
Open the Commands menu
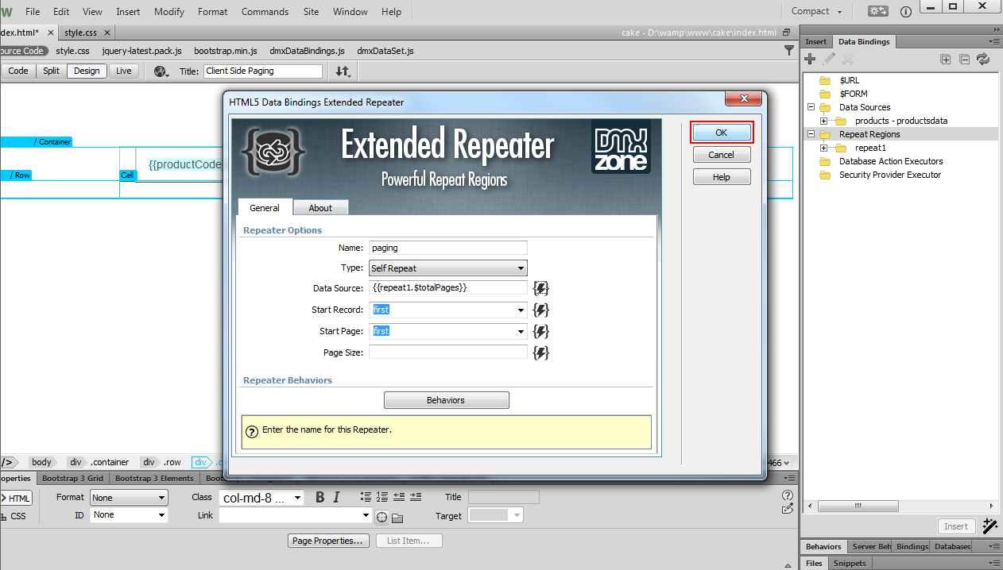(265, 12)
